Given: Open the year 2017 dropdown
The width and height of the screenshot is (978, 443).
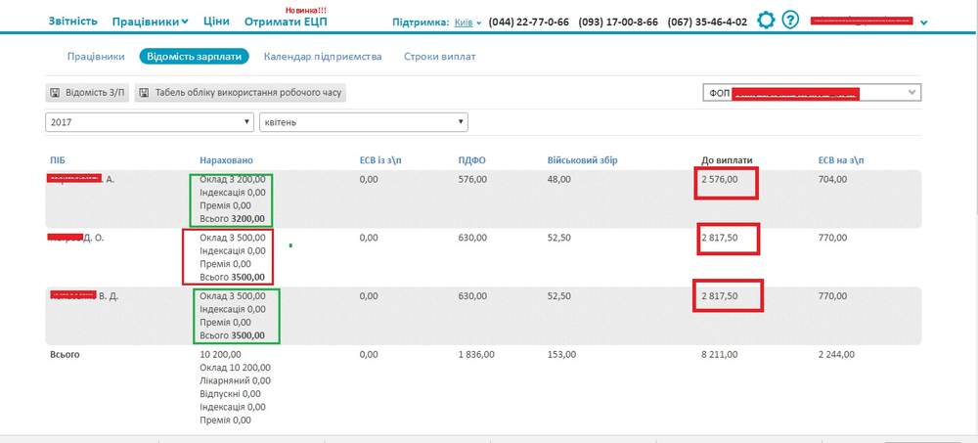Looking at the screenshot, I should point(150,122).
